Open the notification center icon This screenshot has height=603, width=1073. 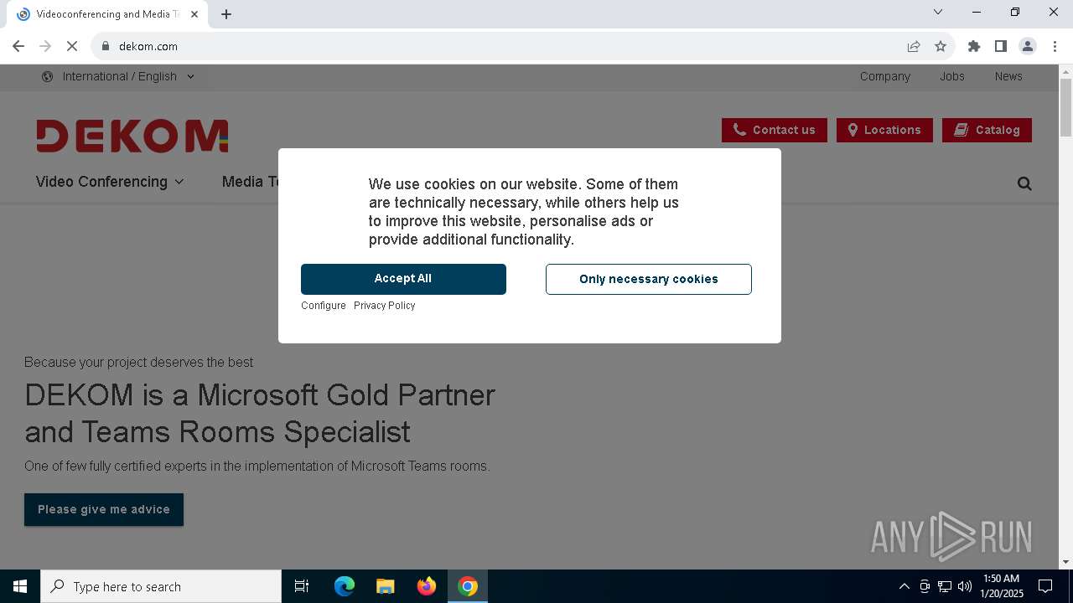[x=1045, y=586]
